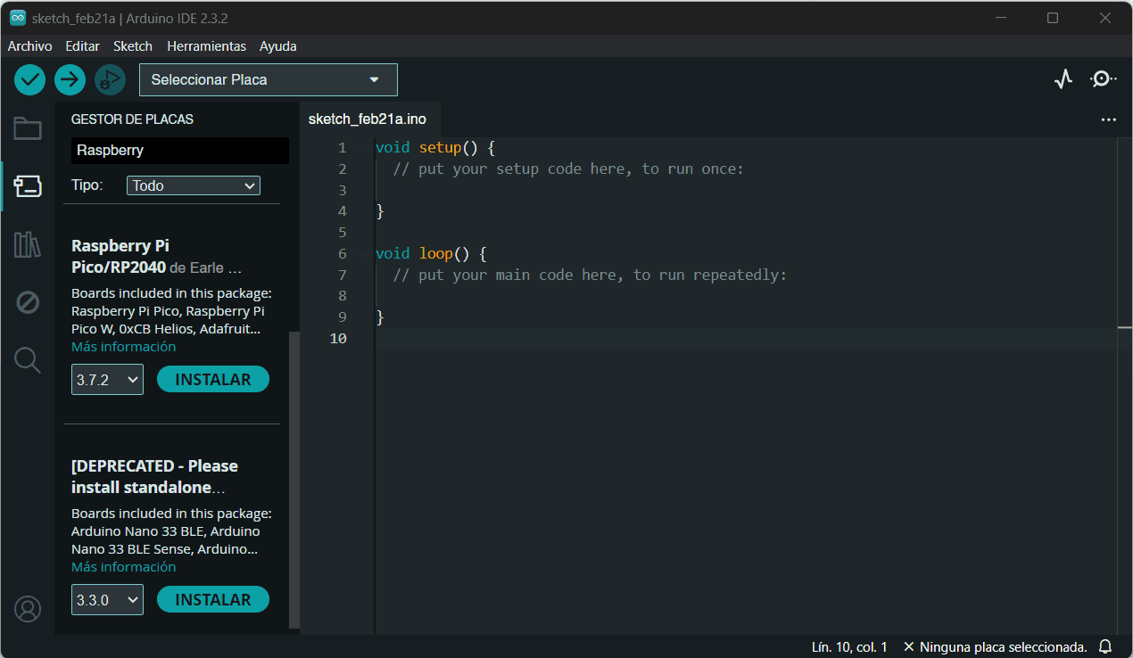Click the GESTOR DE PLACAS heading
The image size is (1133, 658).
pos(132,119)
